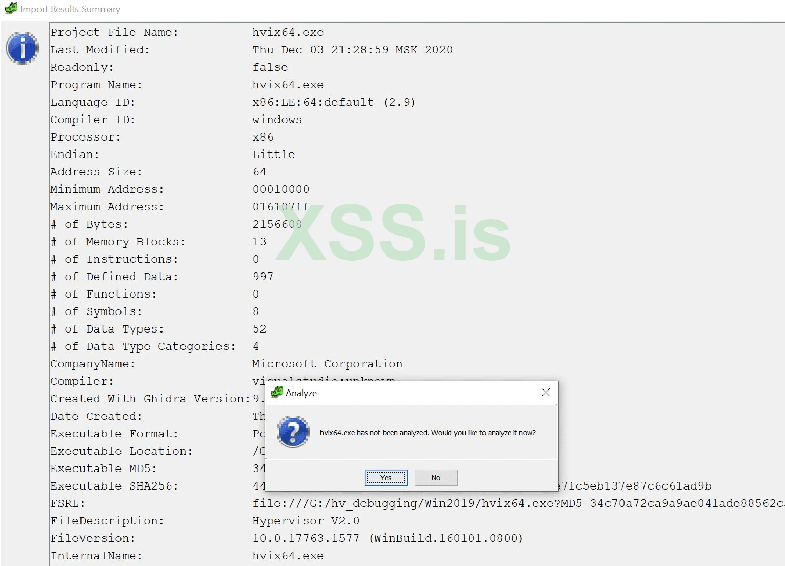Click the Endian label
The width and height of the screenshot is (785, 566).
pos(75,154)
